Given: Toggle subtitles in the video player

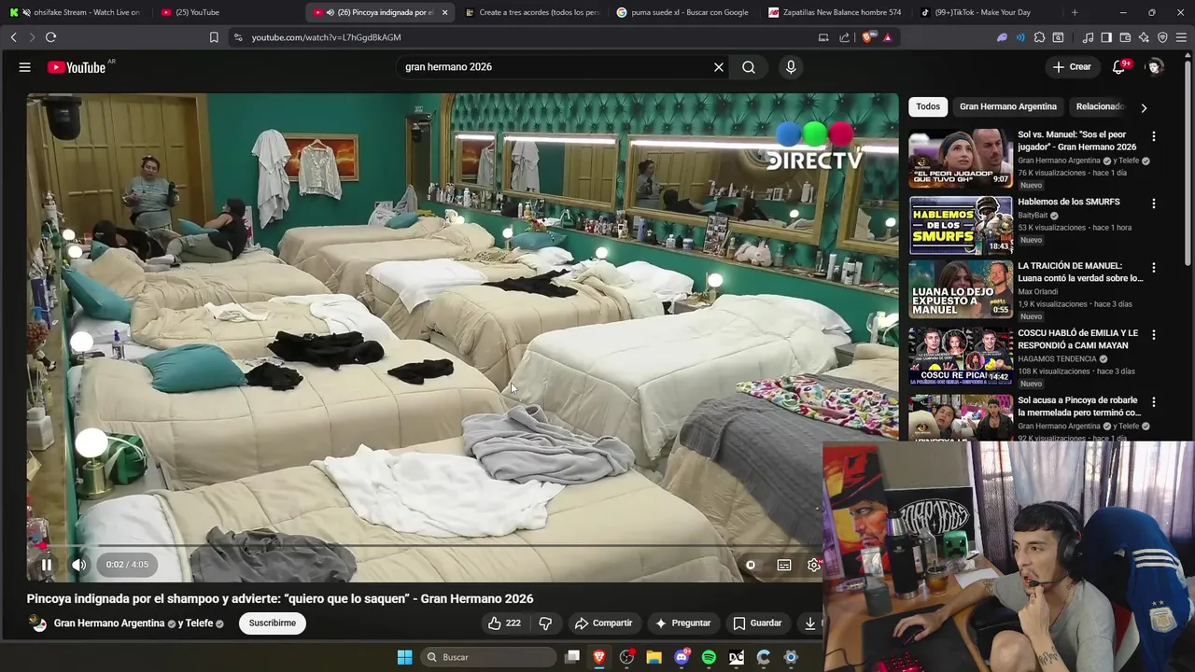Looking at the screenshot, I should click(x=784, y=565).
